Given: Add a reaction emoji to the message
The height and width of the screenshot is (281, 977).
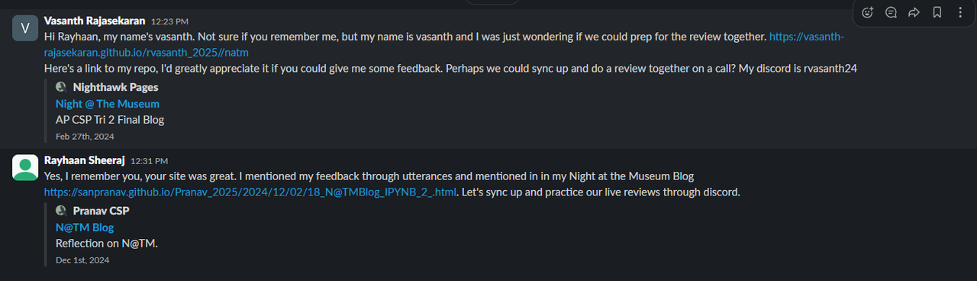Looking at the screenshot, I should pos(867,12).
